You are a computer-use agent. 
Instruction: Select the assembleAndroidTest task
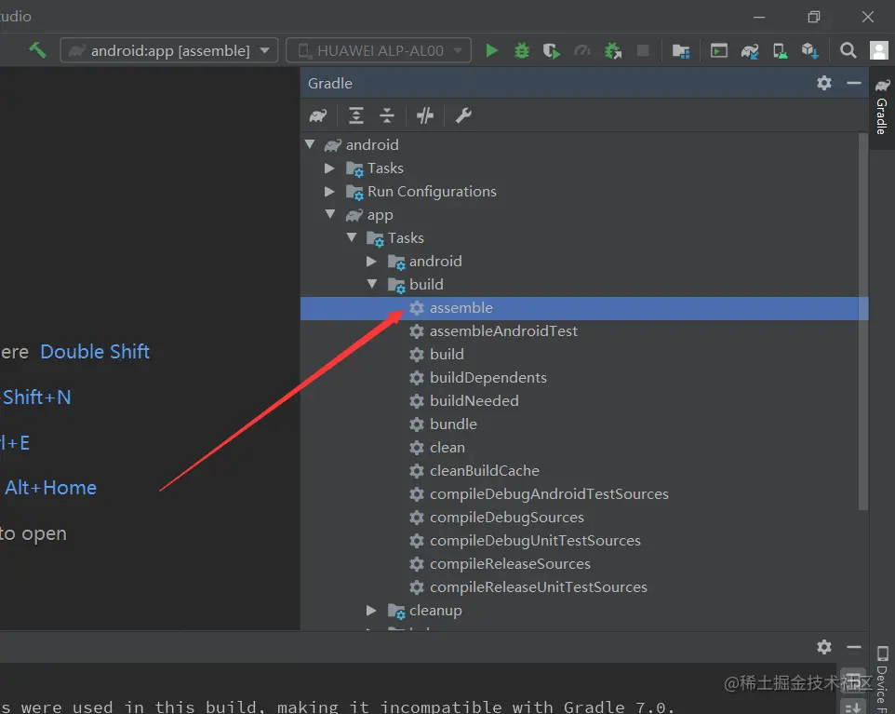click(x=503, y=331)
